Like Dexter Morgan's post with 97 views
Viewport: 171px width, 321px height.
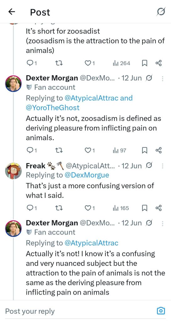(89, 151)
